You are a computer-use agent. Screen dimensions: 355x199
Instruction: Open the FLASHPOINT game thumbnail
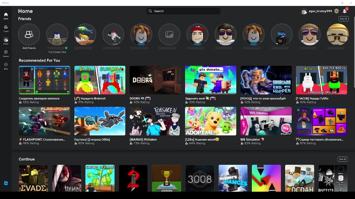tap(44, 121)
